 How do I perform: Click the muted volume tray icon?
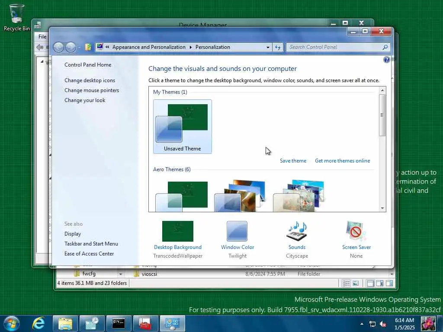pyautogui.click(x=383, y=324)
